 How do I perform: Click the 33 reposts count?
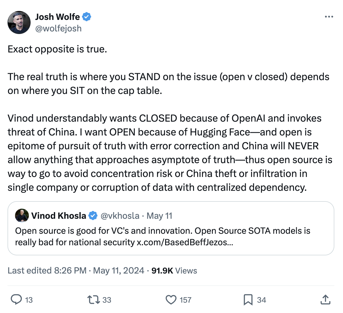[x=107, y=300]
